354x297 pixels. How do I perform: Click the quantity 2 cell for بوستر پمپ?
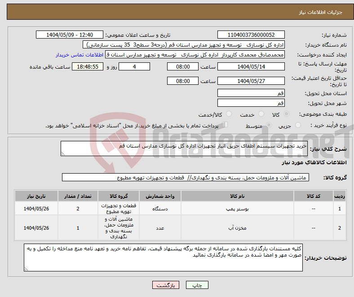click(78, 209)
